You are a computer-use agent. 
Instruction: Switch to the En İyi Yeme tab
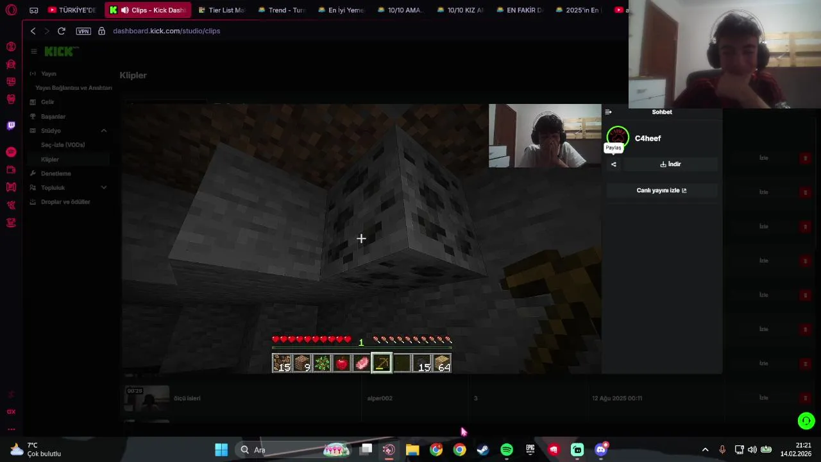coord(340,10)
